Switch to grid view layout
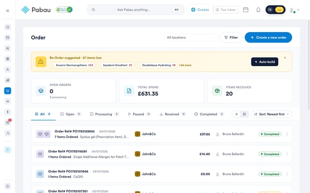 [244, 114]
